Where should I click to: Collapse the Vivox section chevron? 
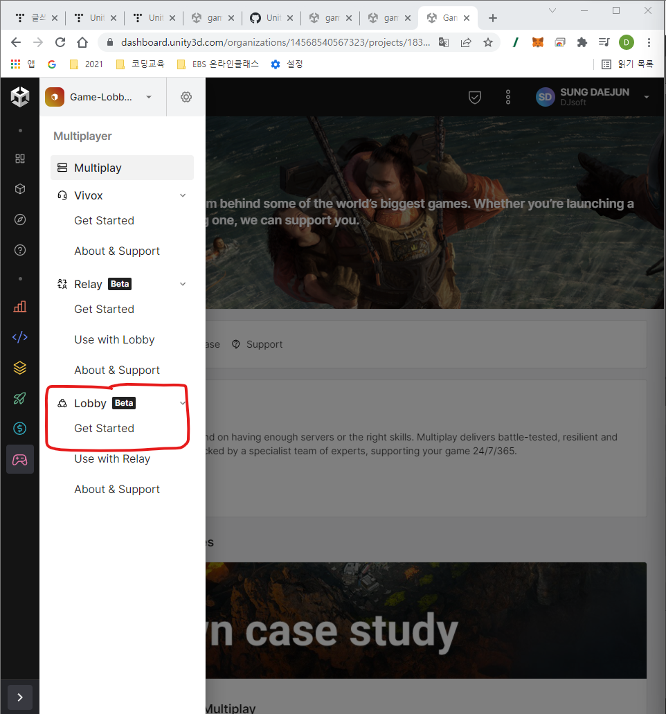point(183,195)
